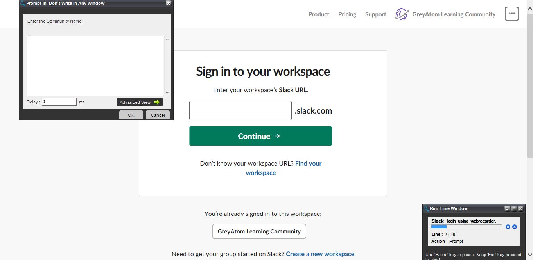Follow the Create a new workspace link
Image resolution: width=533 pixels, height=260 pixels.
click(320, 254)
